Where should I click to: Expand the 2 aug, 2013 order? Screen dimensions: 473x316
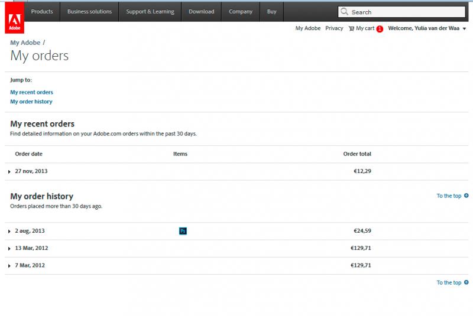(9, 231)
